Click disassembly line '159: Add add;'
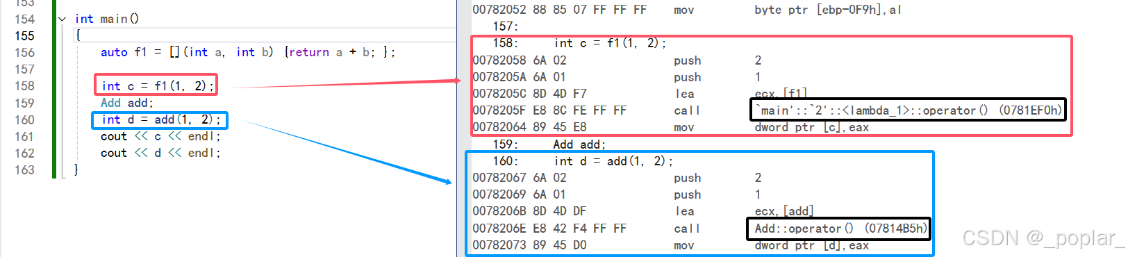 coord(549,144)
